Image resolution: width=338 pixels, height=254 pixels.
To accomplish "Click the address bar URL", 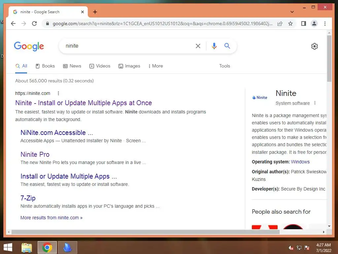I will pos(162,23).
